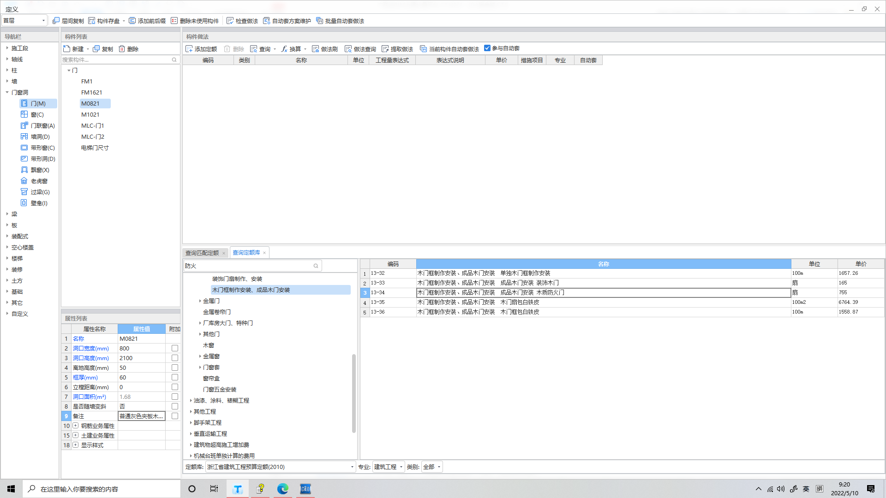The image size is (886, 498).
Task: Select 装饰门扇制作、安装 tree item
Action: [237, 279]
